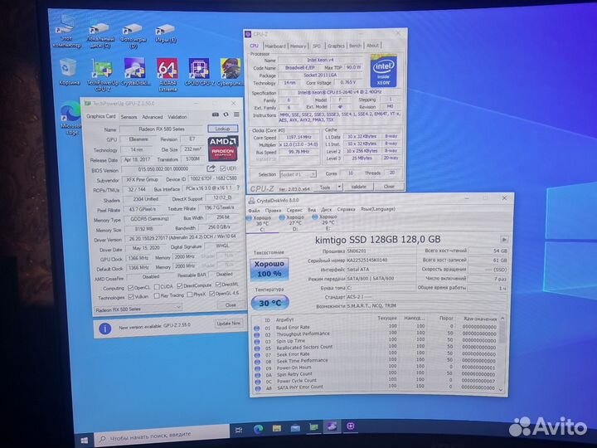
Task: Click Close button in CPU-Z
Action: 389,187
